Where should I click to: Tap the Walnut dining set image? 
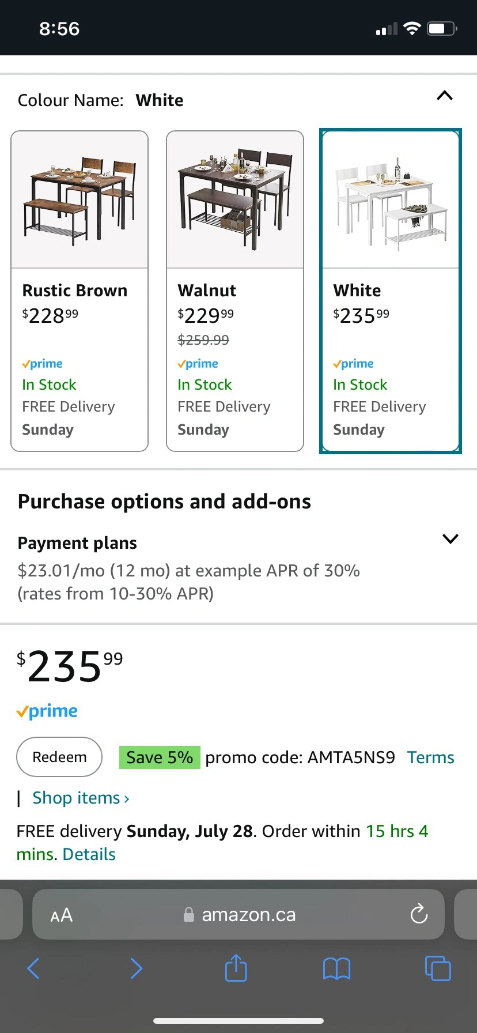[235, 199]
